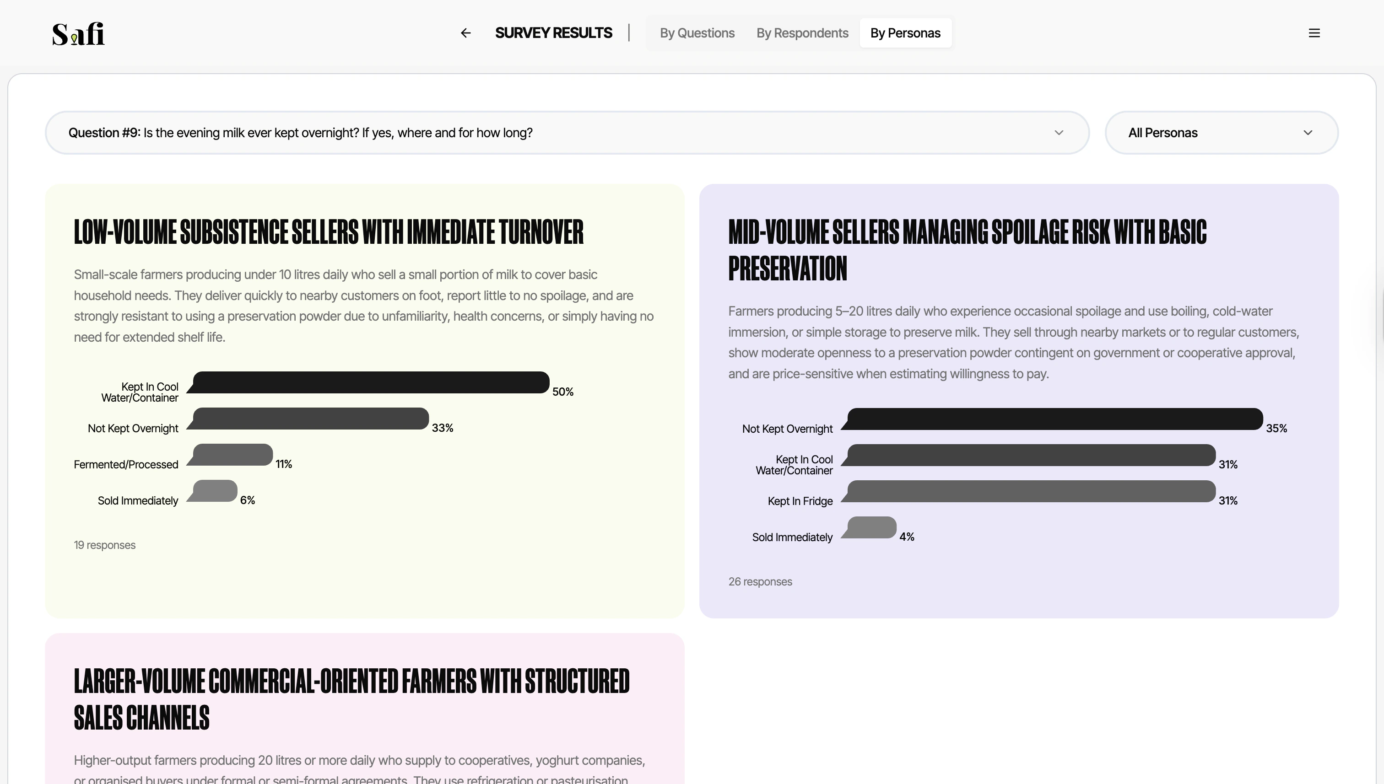The width and height of the screenshot is (1384, 784).
Task: Switch to By Respondents tab
Action: [802, 33]
